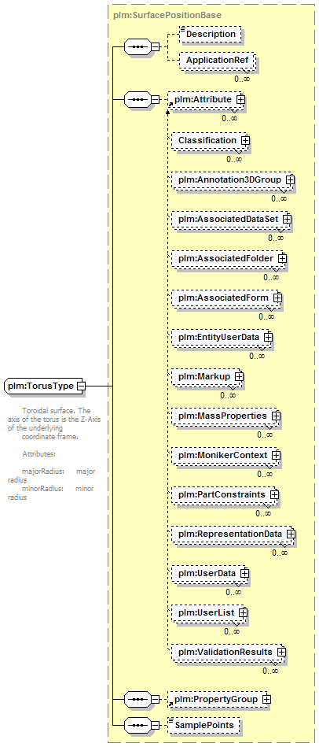Expand plm:AssociatedForm plus icon

(277, 298)
